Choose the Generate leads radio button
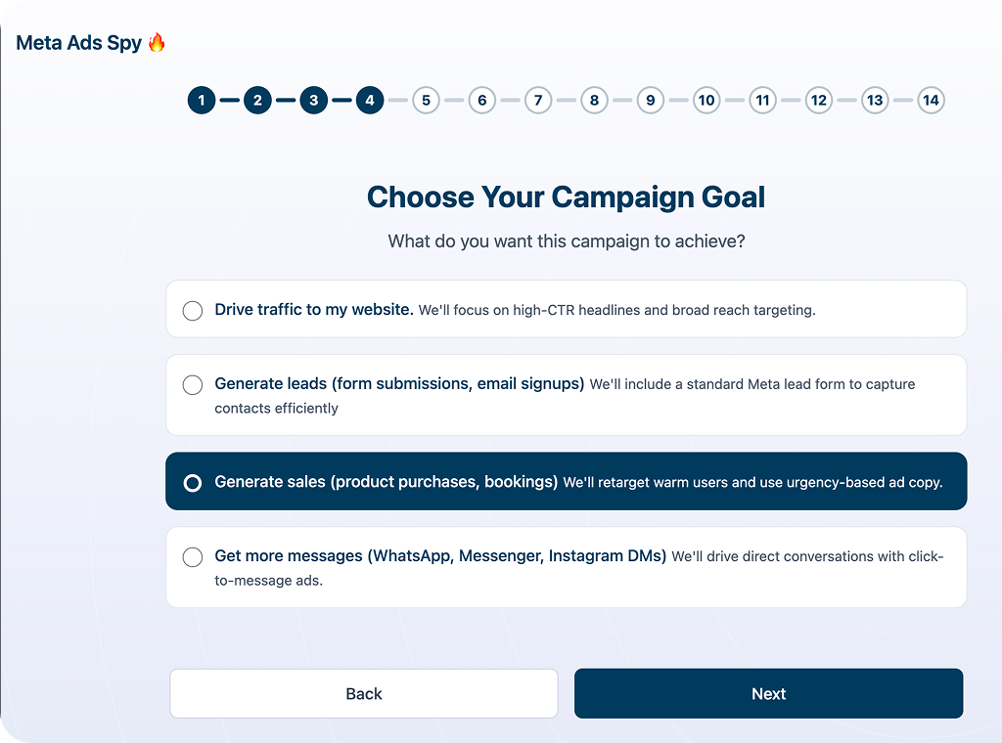 pyautogui.click(x=193, y=384)
